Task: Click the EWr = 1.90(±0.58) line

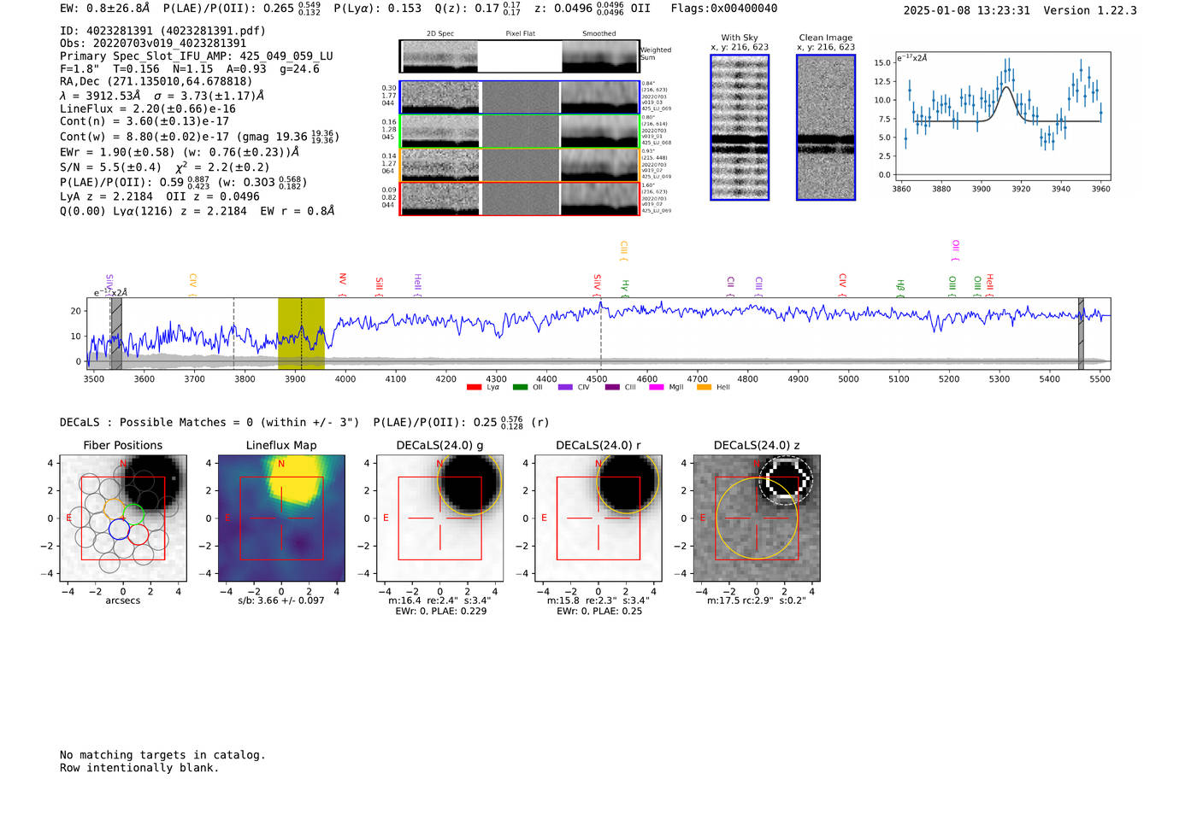Action: coord(180,152)
